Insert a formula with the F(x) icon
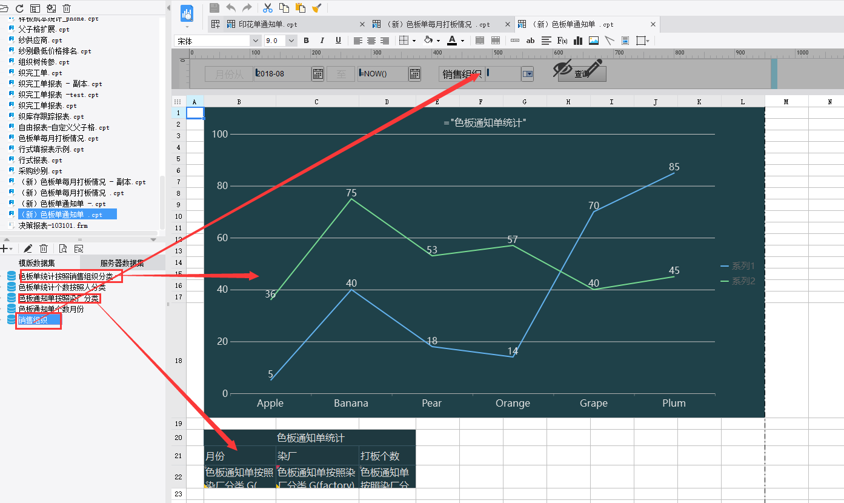Image resolution: width=844 pixels, height=503 pixels. click(x=562, y=41)
